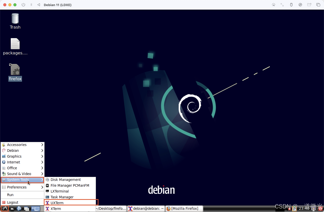324x212 pixels.
Task: Click the shared folder icon in VM titlebar
Action: [x=309, y=5]
